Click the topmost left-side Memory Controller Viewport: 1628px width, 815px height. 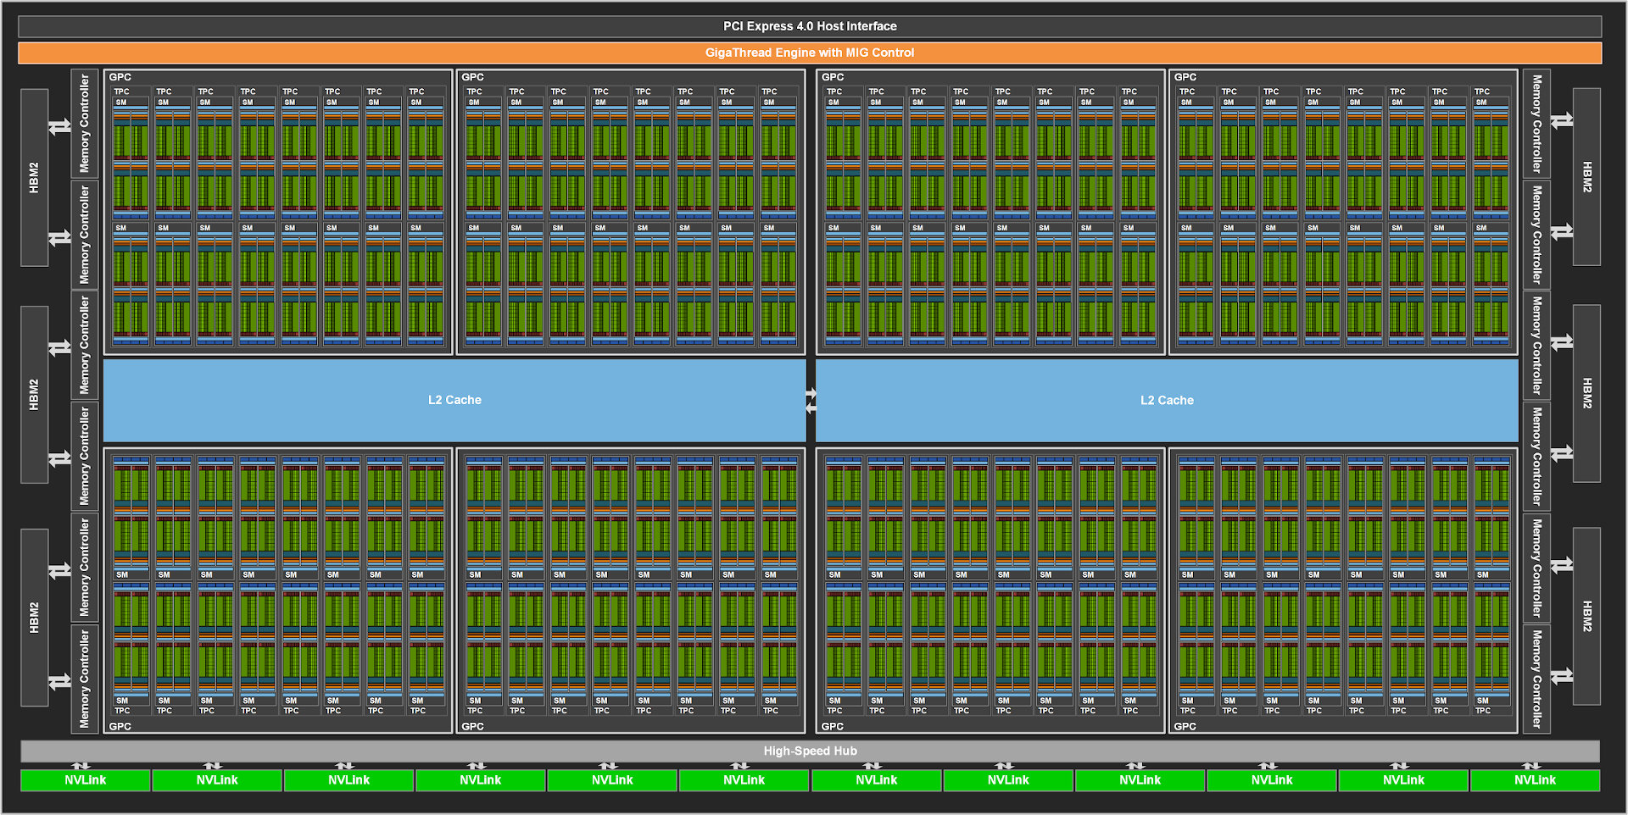pos(85,124)
